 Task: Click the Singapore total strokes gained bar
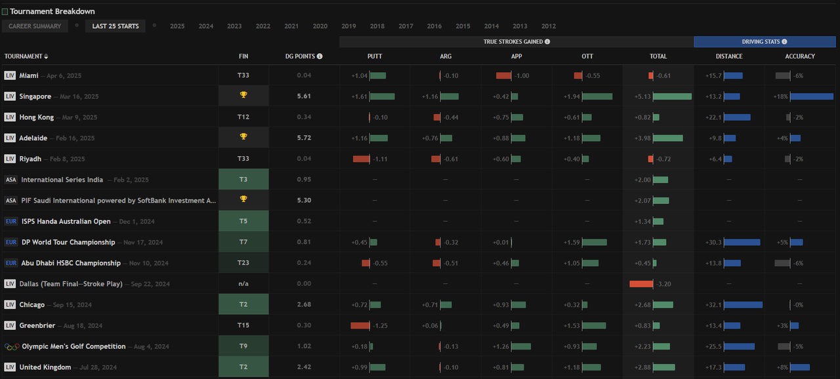[672, 96]
